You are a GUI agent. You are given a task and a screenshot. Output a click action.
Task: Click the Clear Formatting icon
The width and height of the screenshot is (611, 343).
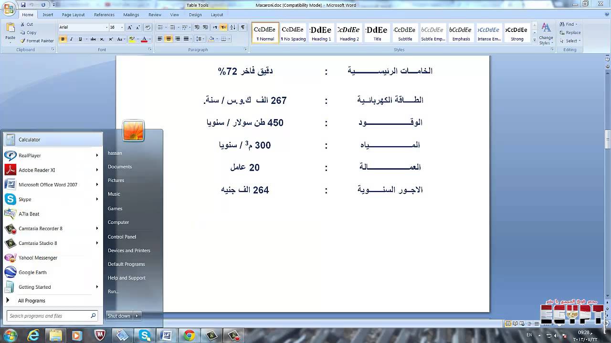pos(147,28)
